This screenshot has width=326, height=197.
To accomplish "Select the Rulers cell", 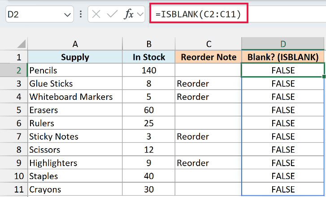I will tap(75, 123).
